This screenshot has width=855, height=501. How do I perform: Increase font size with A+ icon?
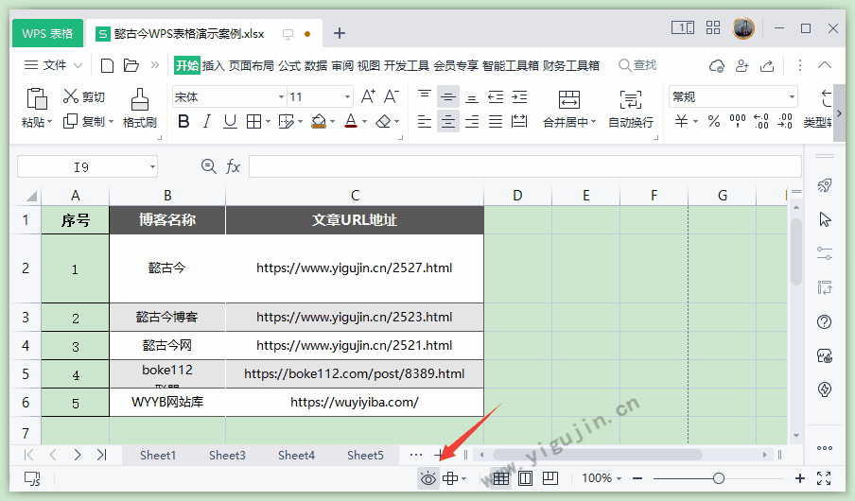(369, 96)
